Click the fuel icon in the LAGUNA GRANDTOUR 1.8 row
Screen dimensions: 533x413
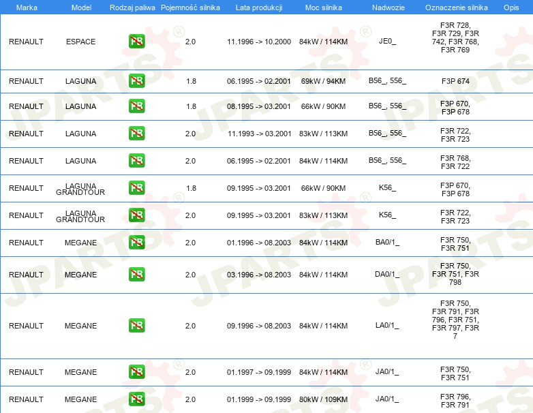tap(136, 187)
